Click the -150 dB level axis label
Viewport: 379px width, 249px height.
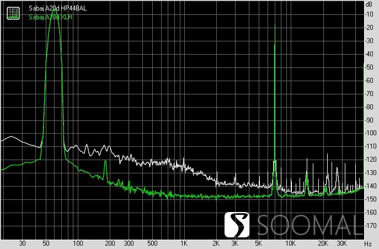371,199
